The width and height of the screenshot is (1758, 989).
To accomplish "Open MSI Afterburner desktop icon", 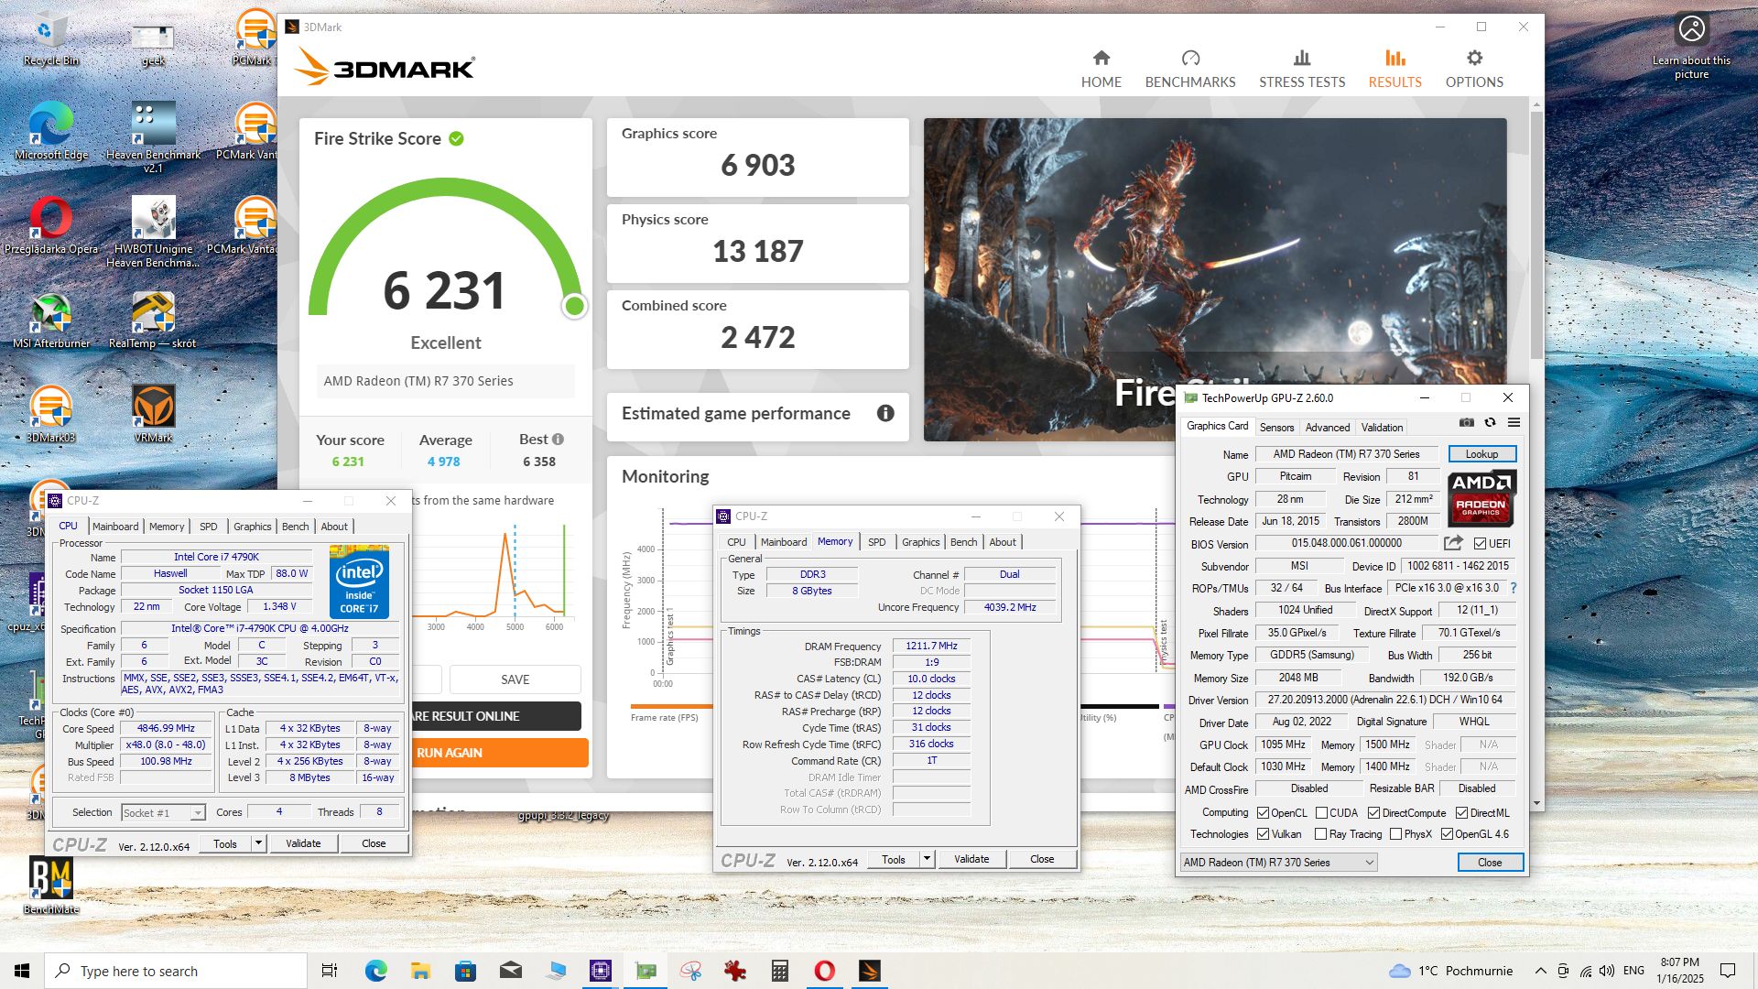I will [x=51, y=321].
